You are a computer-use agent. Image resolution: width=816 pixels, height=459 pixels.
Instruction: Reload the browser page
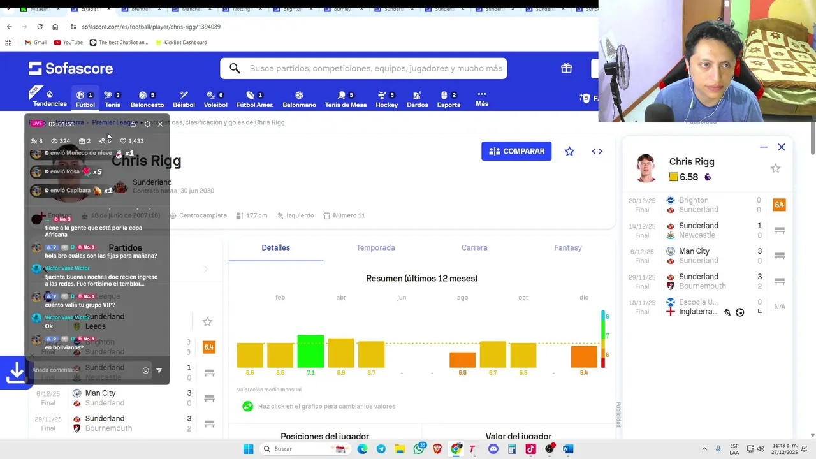click(40, 27)
